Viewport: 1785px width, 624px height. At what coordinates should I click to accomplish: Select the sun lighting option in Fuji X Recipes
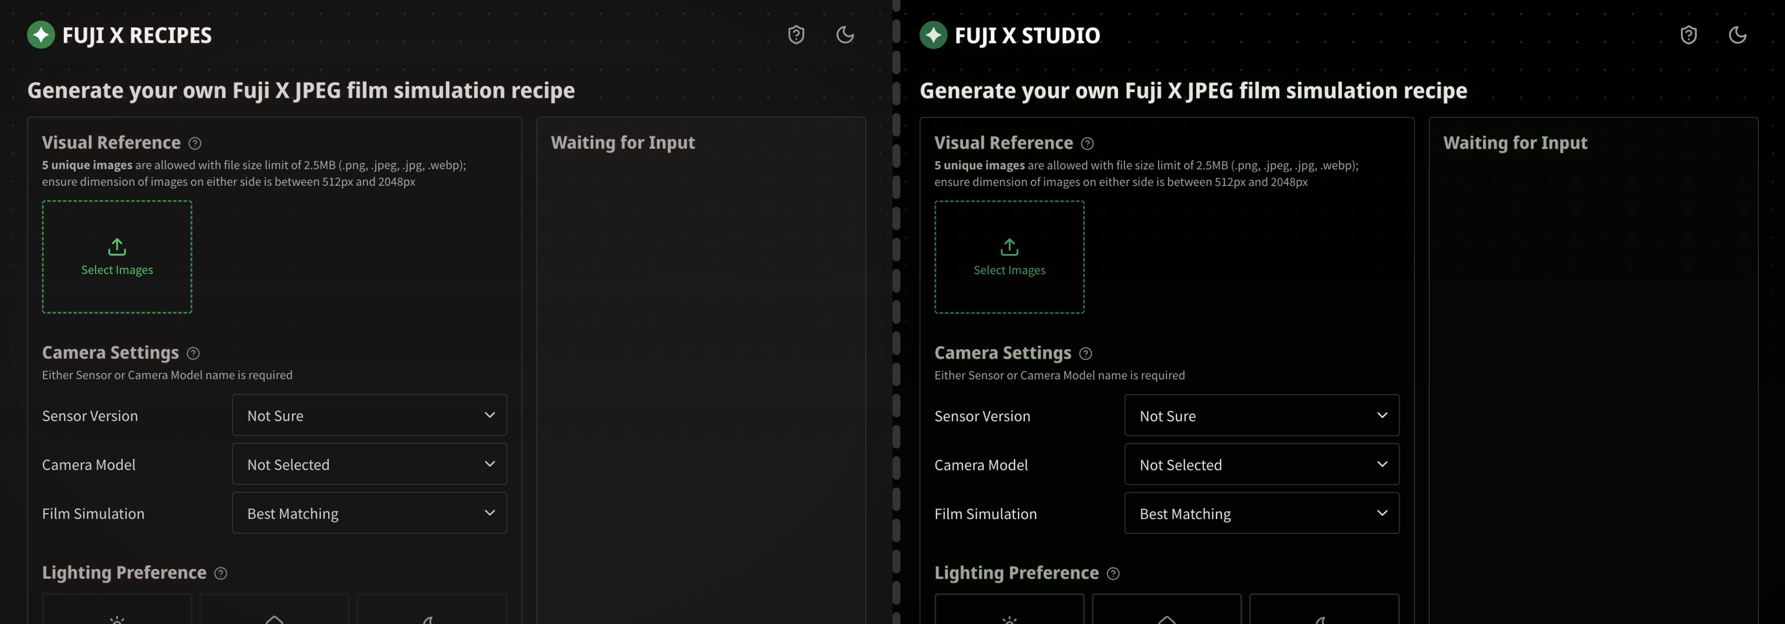(x=117, y=610)
